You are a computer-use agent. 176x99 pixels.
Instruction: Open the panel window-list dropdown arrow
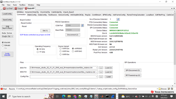coord(172,9)
